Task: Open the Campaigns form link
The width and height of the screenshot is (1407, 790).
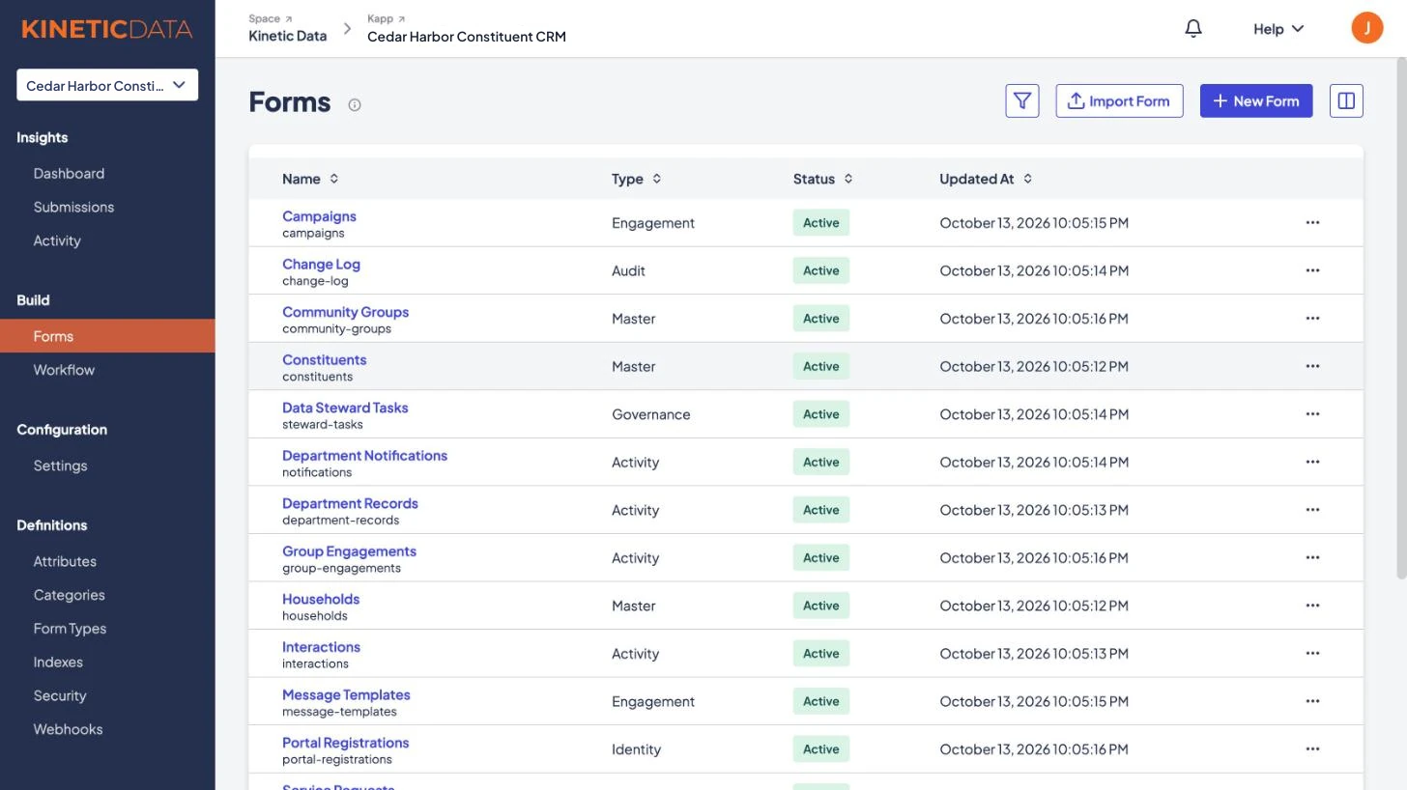Action: (319, 216)
